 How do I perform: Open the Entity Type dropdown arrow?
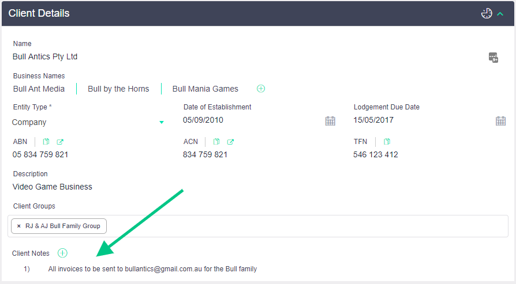(x=162, y=122)
